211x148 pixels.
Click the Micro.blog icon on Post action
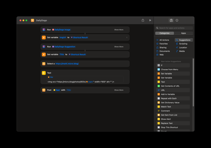(44, 90)
